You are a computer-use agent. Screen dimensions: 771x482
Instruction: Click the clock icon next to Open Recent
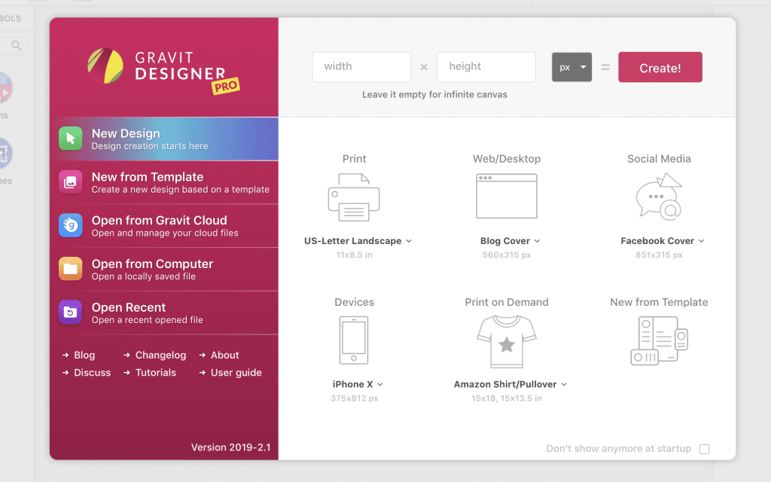click(x=71, y=313)
